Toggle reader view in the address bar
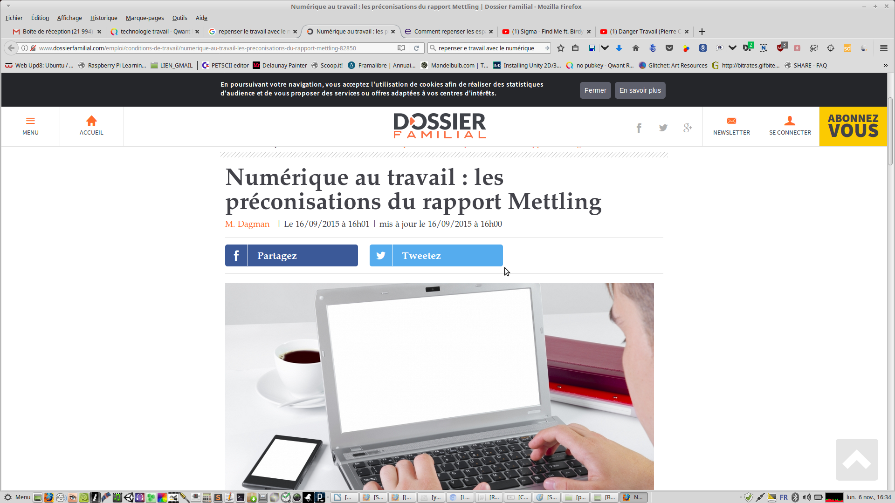The image size is (895, 503). [401, 48]
